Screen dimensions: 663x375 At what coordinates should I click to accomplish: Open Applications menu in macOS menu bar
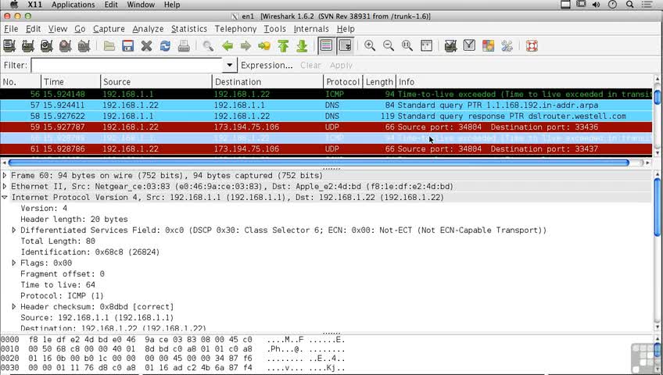[73, 5]
